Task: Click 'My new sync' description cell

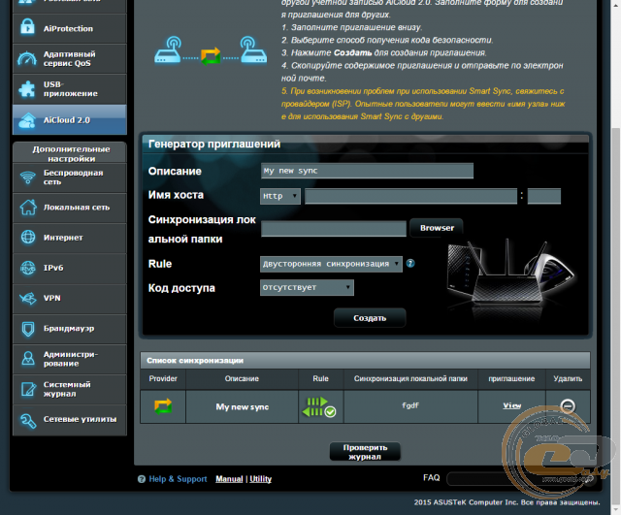Action: 242,407
